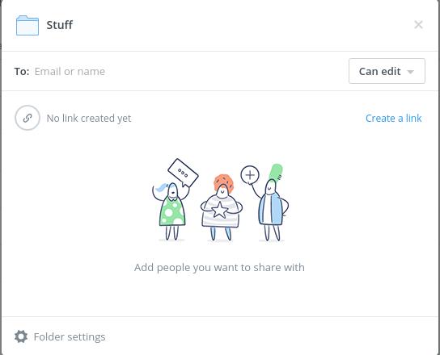The image size is (440, 355).
Task: Click the star held by middle character
Action: pyautogui.click(x=219, y=211)
